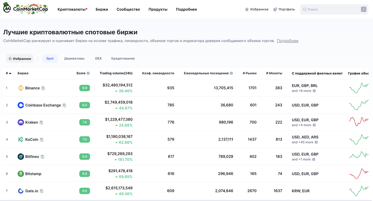Click the Kraken logo icon
The height and width of the screenshot is (201, 373).
pos(21,122)
